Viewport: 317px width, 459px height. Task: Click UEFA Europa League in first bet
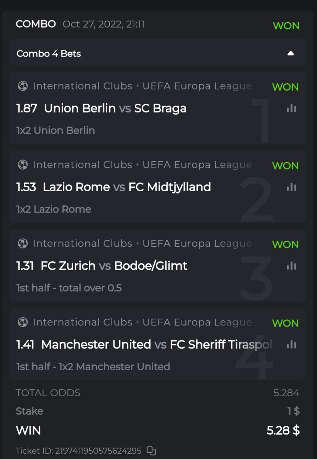[x=197, y=86]
